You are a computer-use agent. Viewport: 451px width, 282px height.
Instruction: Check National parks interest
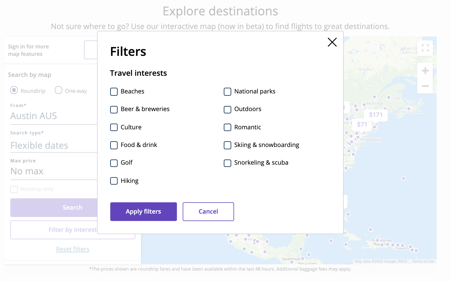click(227, 92)
